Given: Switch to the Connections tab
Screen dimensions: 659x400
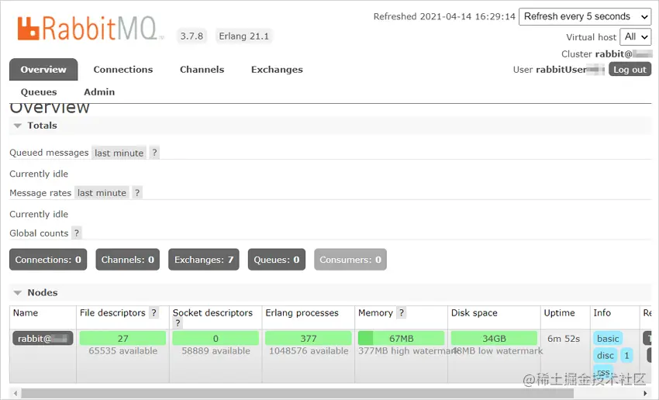Looking at the screenshot, I should (123, 69).
